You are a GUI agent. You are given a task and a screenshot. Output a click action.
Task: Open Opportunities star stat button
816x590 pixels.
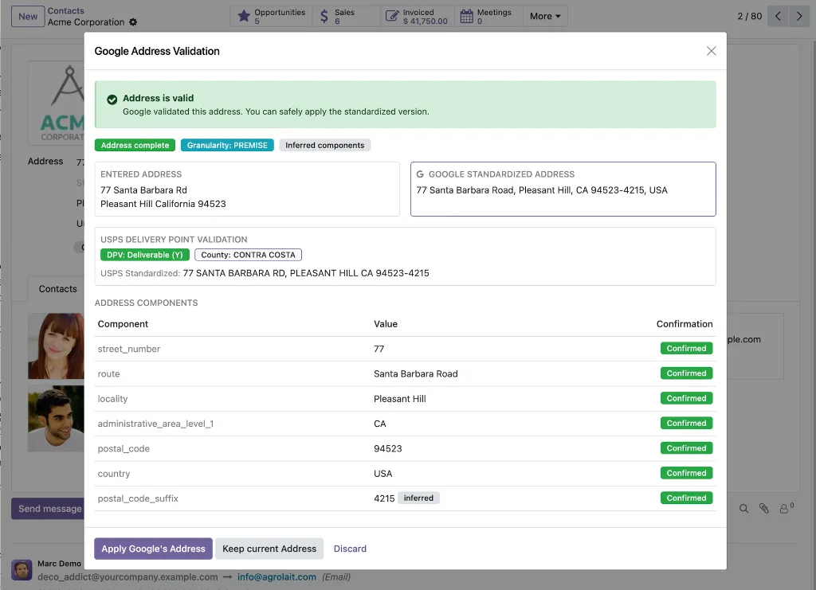271,16
